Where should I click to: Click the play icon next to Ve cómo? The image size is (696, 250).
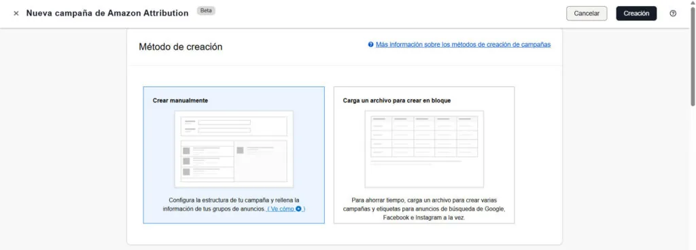click(299, 209)
